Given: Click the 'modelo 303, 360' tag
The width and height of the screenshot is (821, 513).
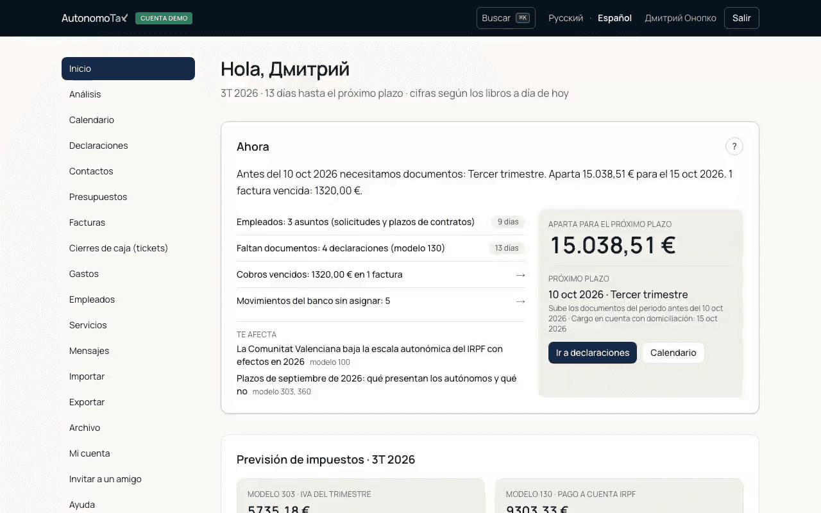Looking at the screenshot, I should [282, 392].
